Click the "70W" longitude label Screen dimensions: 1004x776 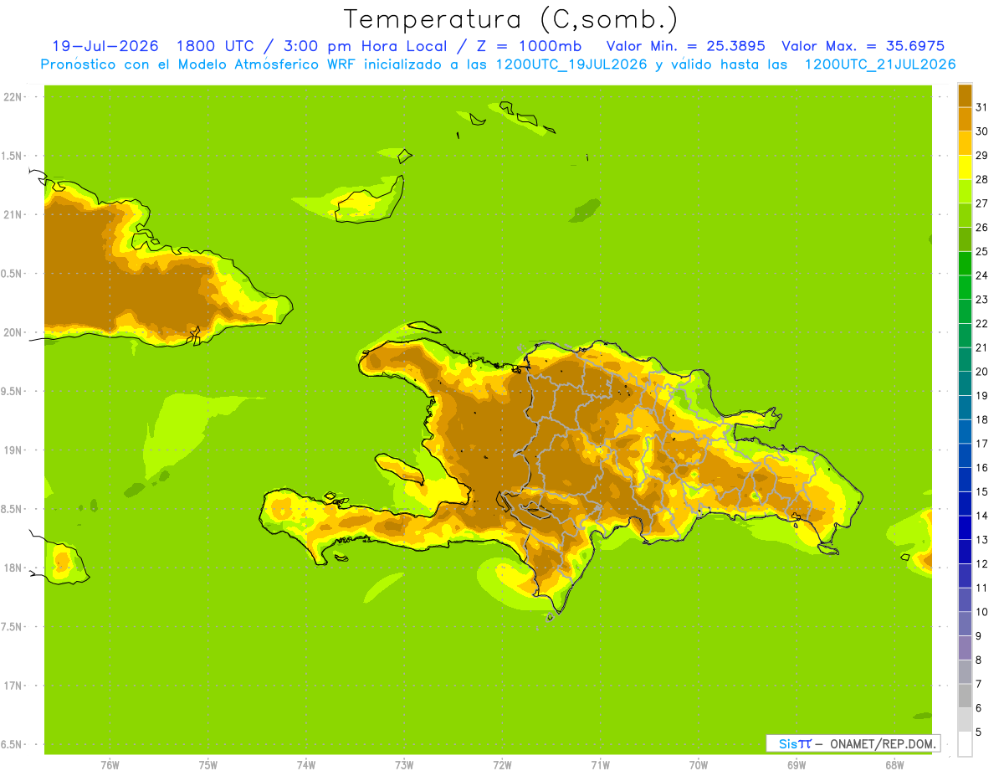tap(698, 764)
